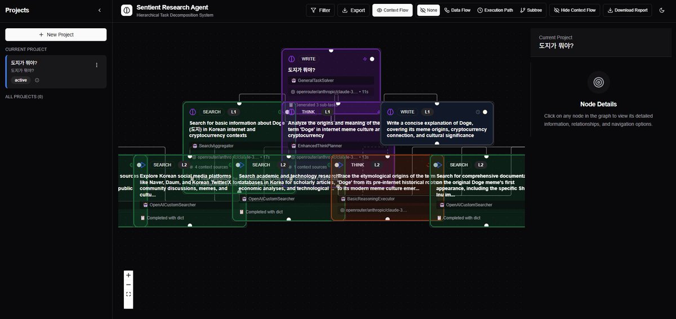Image resolution: width=676 pixels, height=319 pixels.
Task: Click Completed with dict under Search academic node
Action: [x=264, y=212]
